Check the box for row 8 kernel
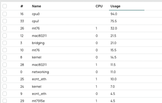This screenshot has width=162, height=103. [x=5, y=57]
